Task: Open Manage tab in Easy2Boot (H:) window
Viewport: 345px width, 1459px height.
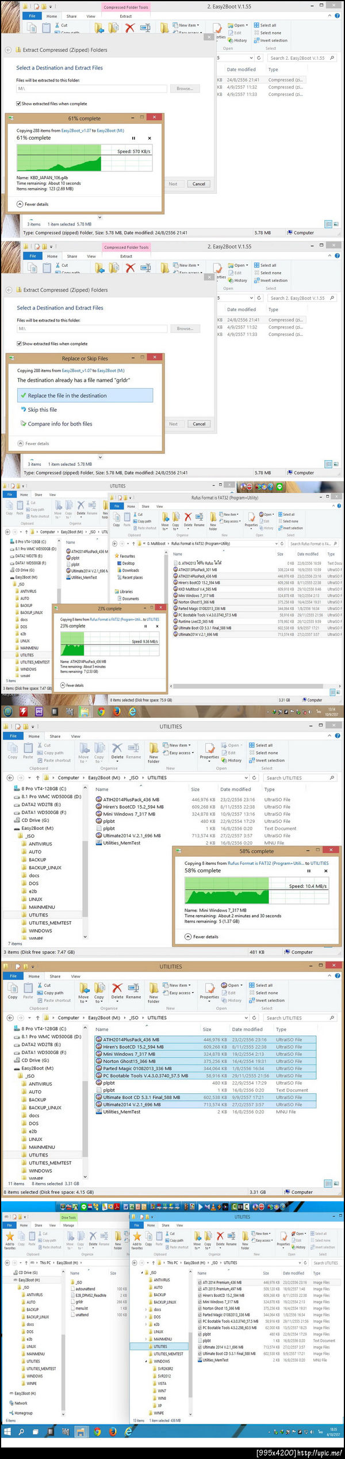Action: (x=68, y=1225)
